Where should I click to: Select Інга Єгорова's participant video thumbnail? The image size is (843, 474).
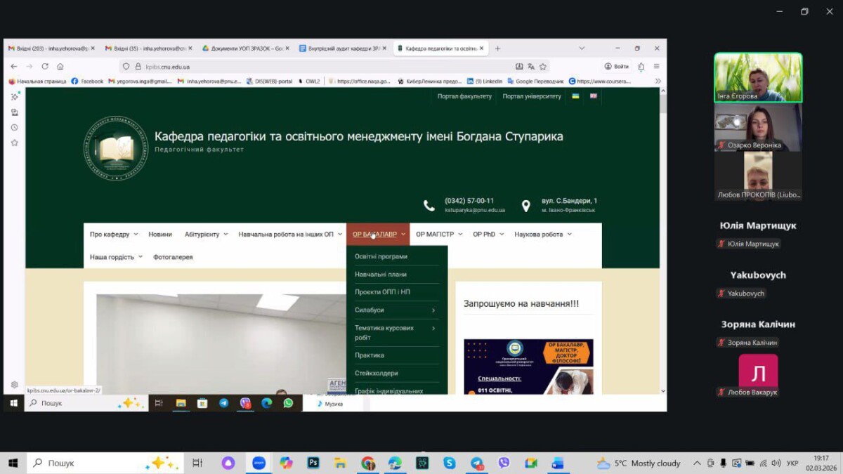coord(758,77)
